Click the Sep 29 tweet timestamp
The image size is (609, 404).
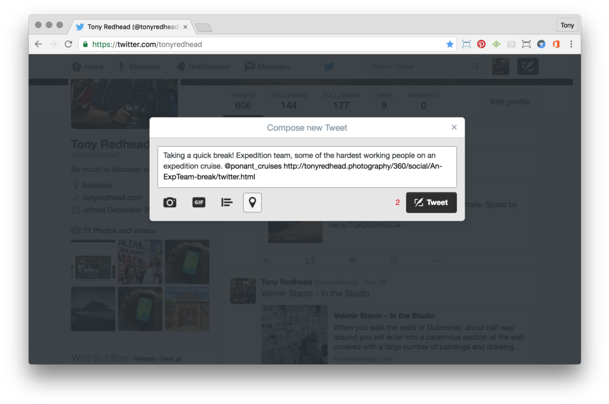[375, 282]
